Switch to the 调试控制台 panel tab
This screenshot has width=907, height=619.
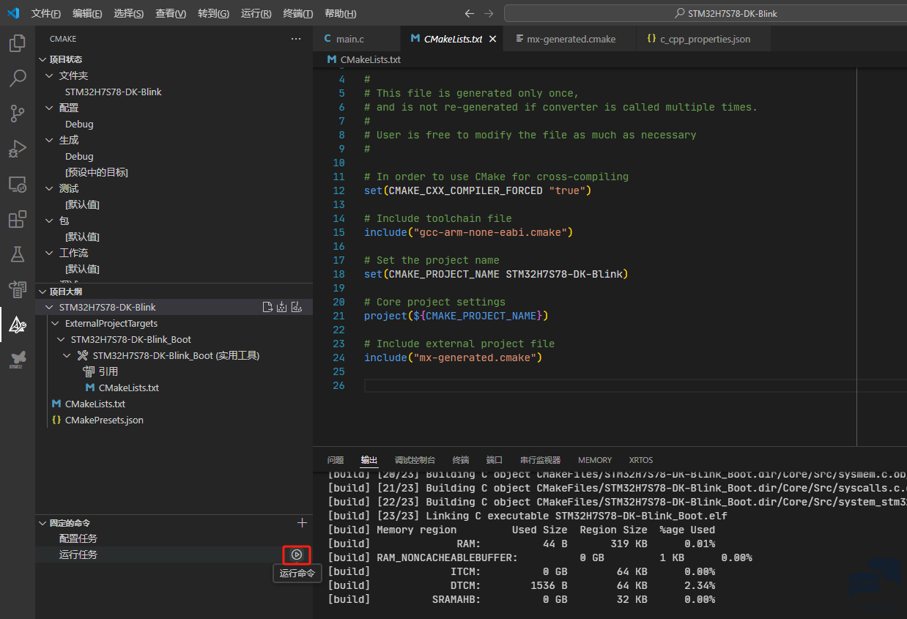(x=415, y=460)
